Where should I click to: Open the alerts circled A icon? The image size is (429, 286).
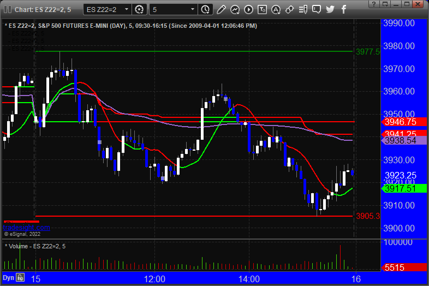click(x=276, y=10)
